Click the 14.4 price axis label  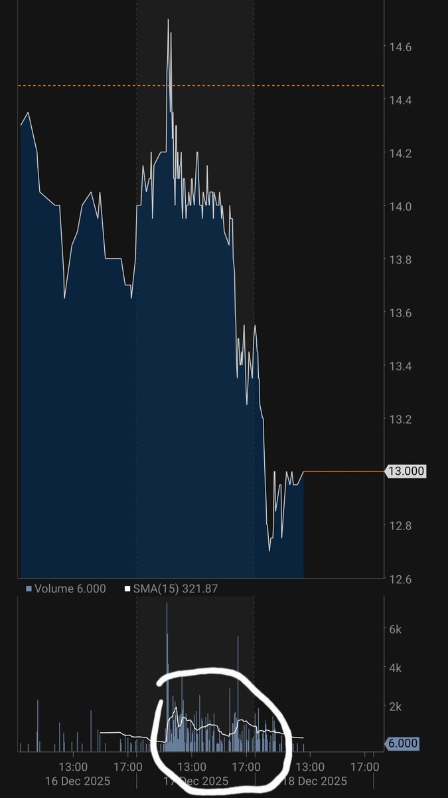[401, 100]
